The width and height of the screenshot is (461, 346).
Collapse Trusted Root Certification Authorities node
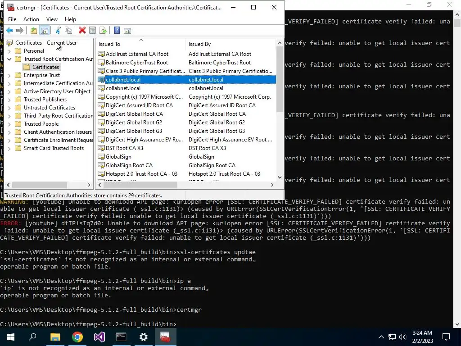coord(9,59)
